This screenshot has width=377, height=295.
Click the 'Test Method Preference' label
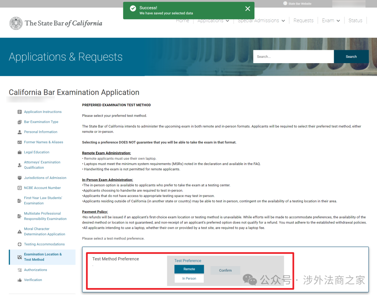[116, 259]
